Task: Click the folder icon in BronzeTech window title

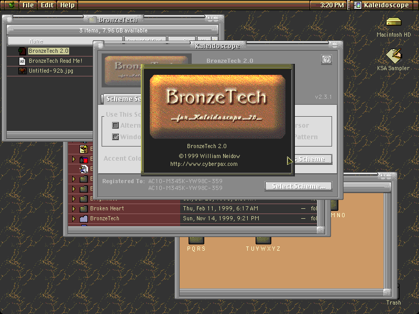Action: click(92, 20)
